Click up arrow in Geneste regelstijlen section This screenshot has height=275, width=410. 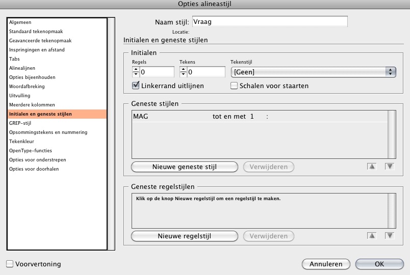click(372, 236)
